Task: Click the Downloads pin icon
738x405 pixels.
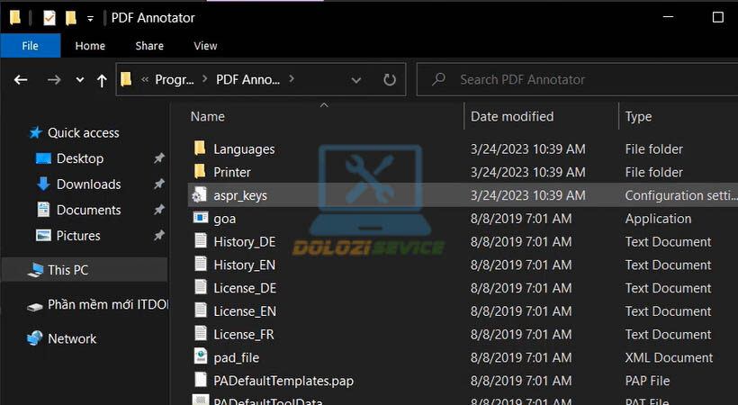Action: coord(159,184)
